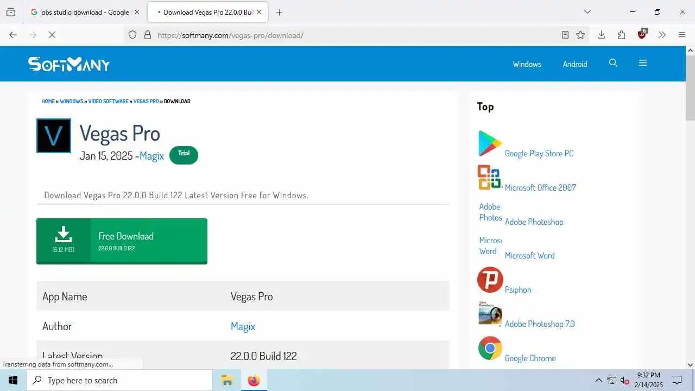
Task: Click the Adobe Photoshop 7.0 thumbnail
Action: tap(490, 314)
